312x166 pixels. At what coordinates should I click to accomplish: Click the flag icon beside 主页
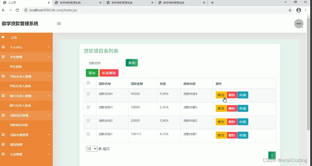point(3,37)
